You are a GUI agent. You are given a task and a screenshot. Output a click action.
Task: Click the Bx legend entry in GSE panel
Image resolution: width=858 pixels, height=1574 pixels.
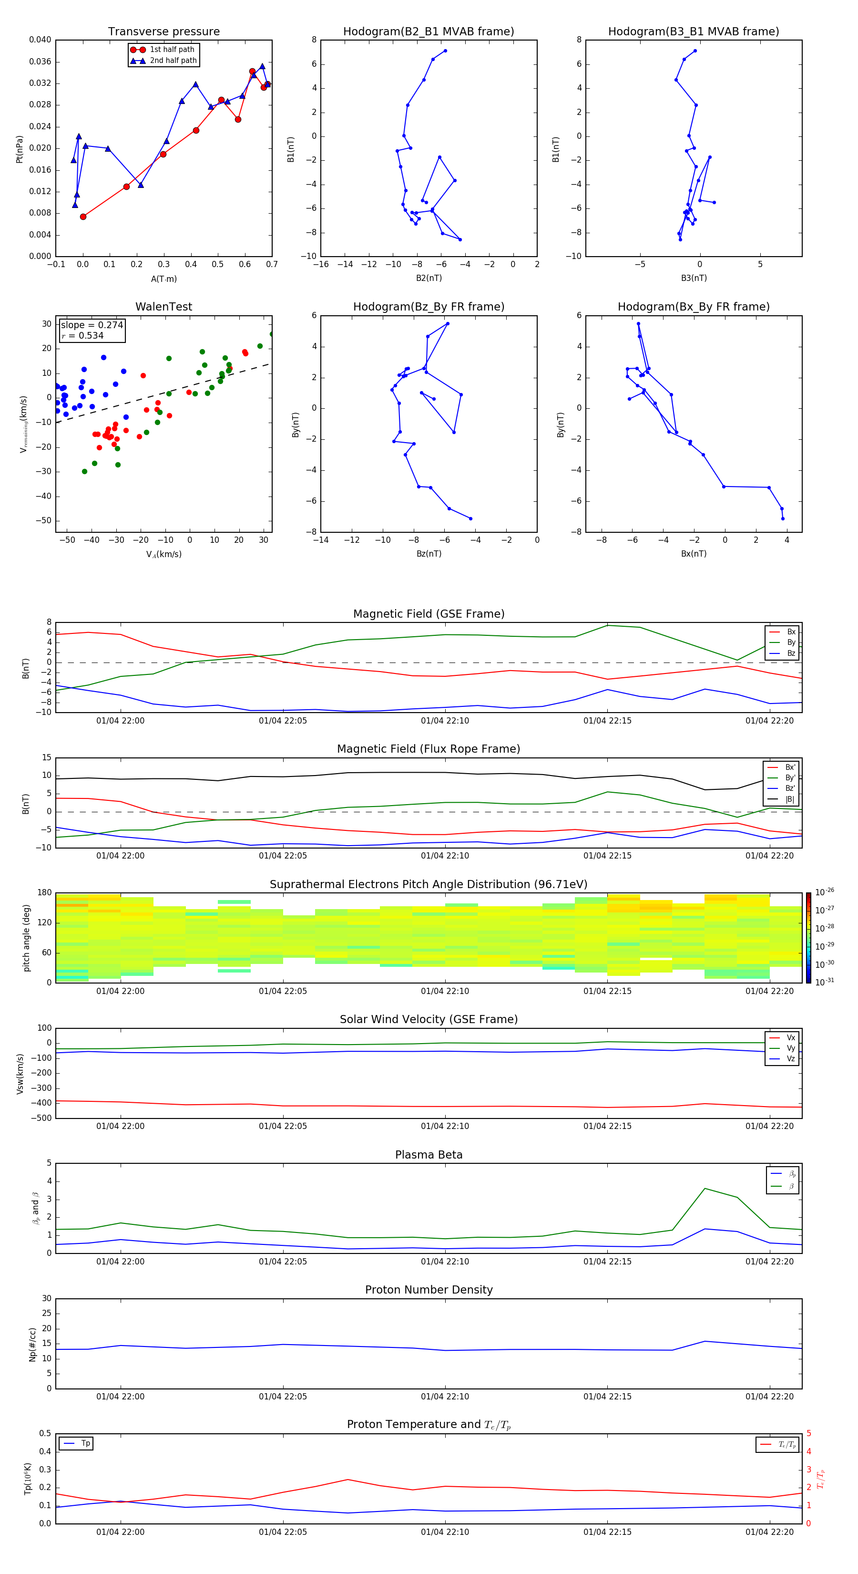(782, 632)
